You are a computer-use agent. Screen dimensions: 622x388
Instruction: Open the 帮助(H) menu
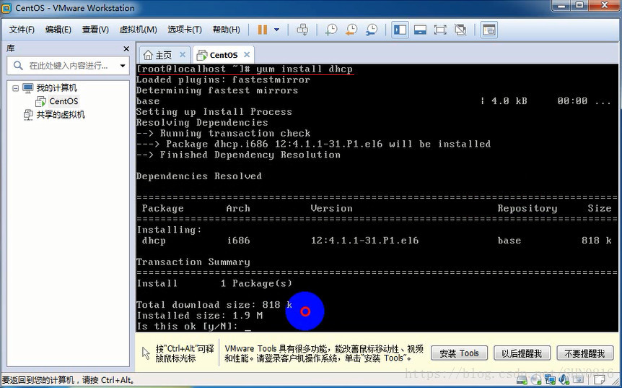[x=226, y=30]
